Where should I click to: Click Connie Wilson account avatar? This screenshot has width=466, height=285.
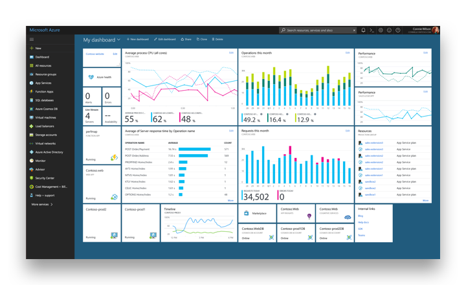pos(436,30)
